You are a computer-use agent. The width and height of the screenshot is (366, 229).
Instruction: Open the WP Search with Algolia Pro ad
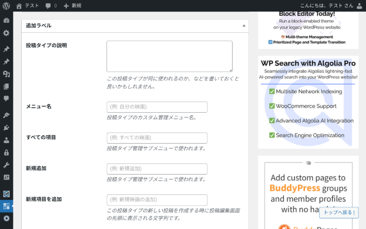pos(308,102)
